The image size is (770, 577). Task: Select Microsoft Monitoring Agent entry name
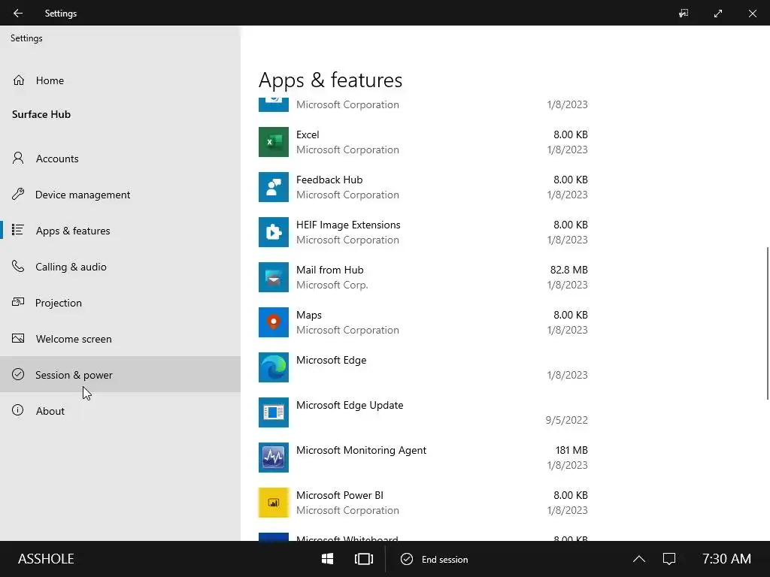point(361,451)
